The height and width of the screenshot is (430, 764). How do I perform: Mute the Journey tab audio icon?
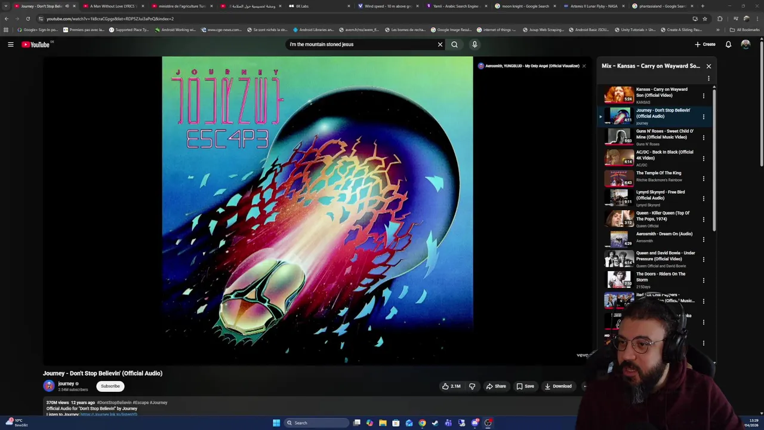click(x=67, y=6)
